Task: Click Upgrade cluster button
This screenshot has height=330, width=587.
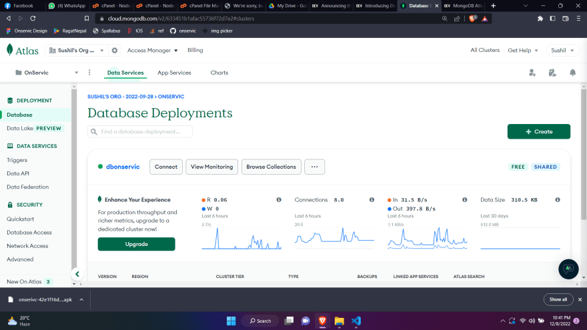Action: pyautogui.click(x=136, y=244)
